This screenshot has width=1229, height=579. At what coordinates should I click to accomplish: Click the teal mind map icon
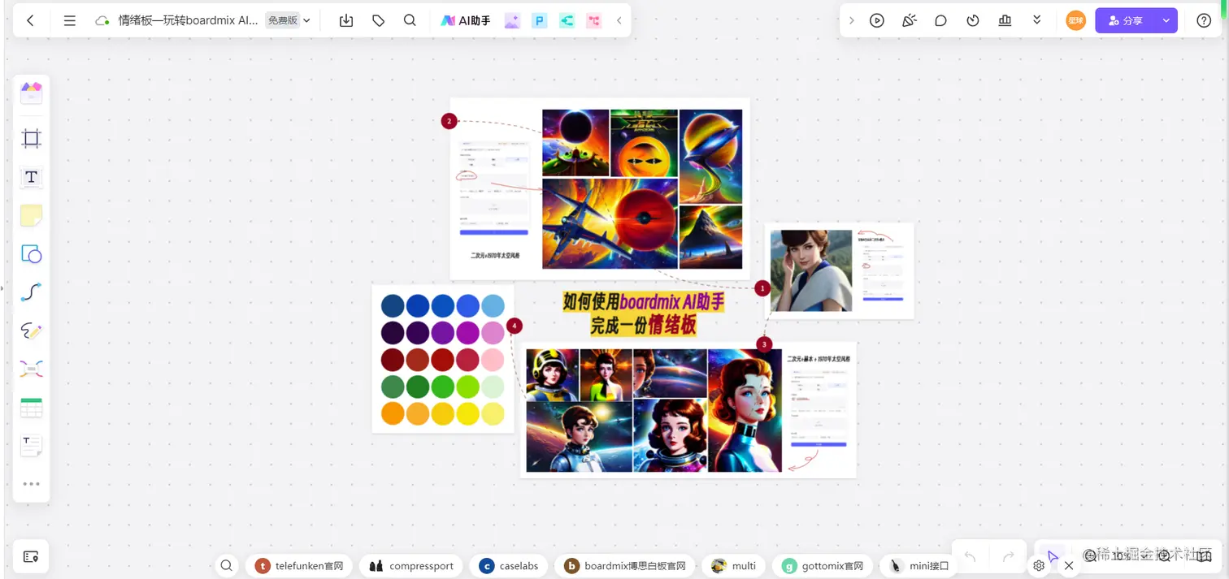pyautogui.click(x=567, y=21)
